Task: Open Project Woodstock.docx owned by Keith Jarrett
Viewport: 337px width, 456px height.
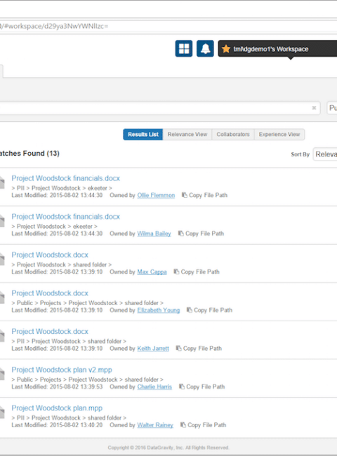Action: 50,332
